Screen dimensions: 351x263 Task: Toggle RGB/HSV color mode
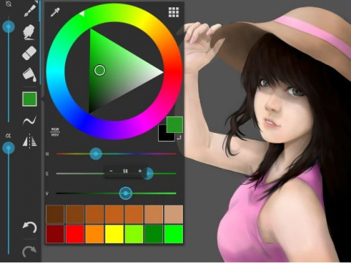(x=55, y=131)
